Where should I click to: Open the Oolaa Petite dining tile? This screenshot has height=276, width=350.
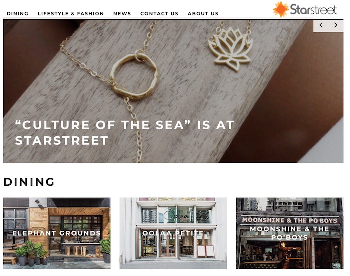coord(173,233)
